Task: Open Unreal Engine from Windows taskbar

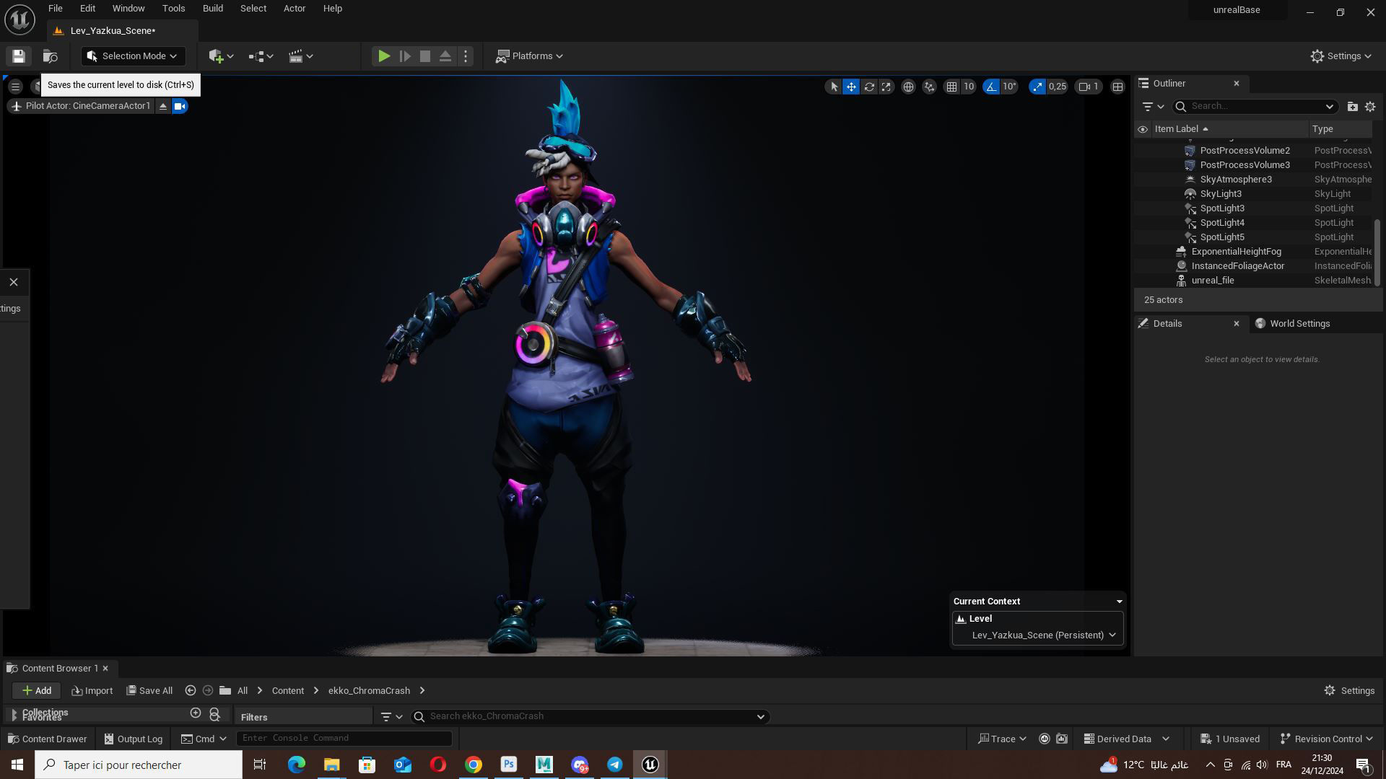Action: tap(650, 765)
